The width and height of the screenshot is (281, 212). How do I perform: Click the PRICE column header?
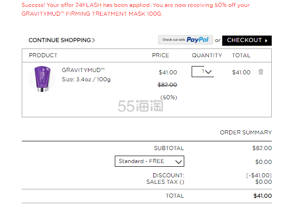160,55
